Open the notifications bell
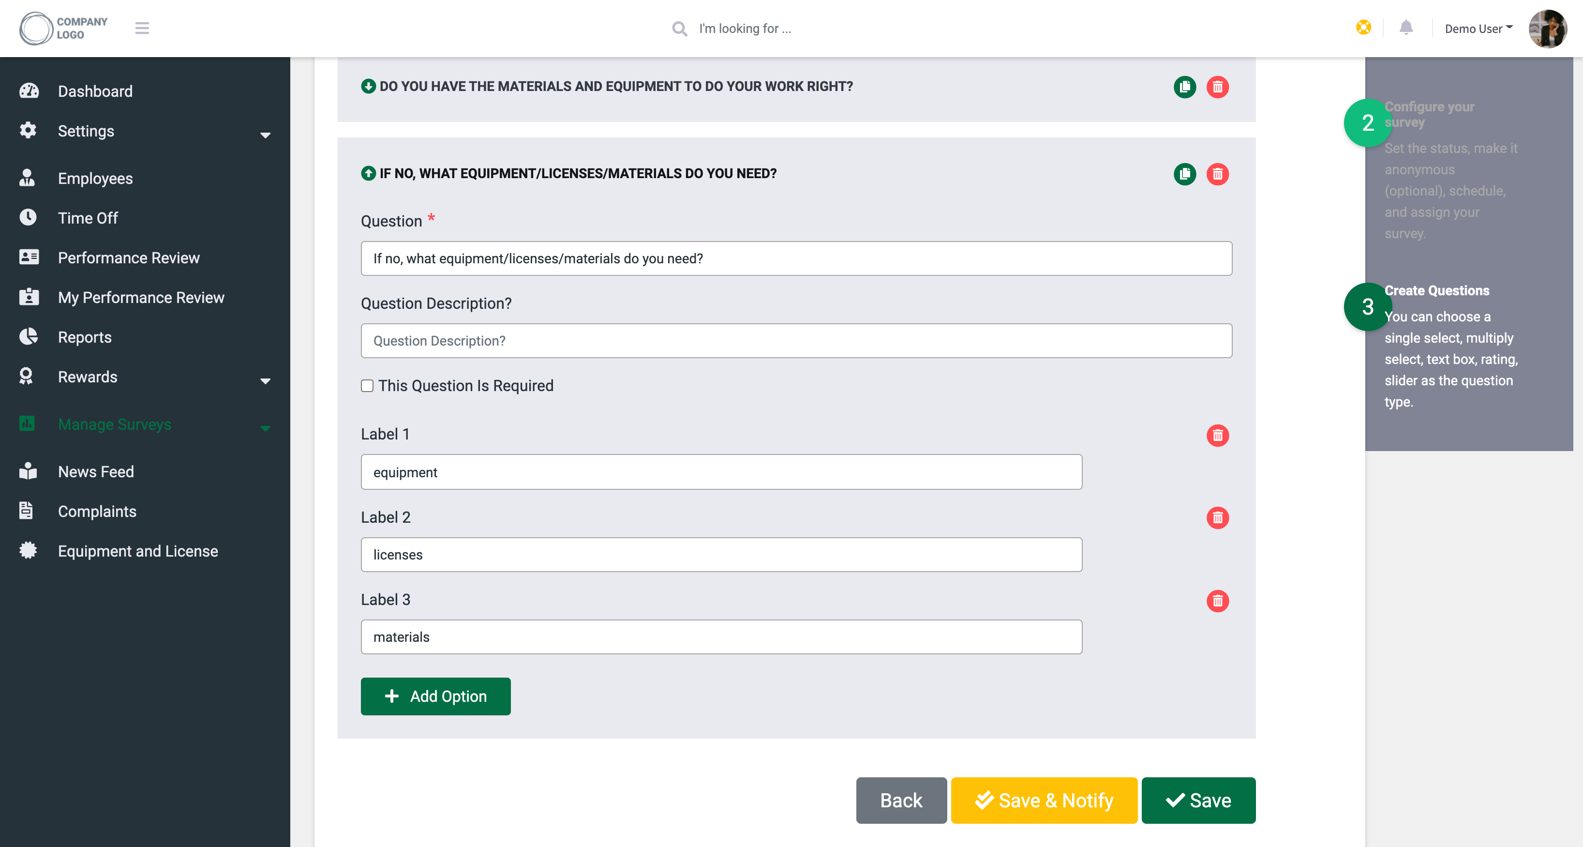Screen dimensions: 1583x847 1406,28
